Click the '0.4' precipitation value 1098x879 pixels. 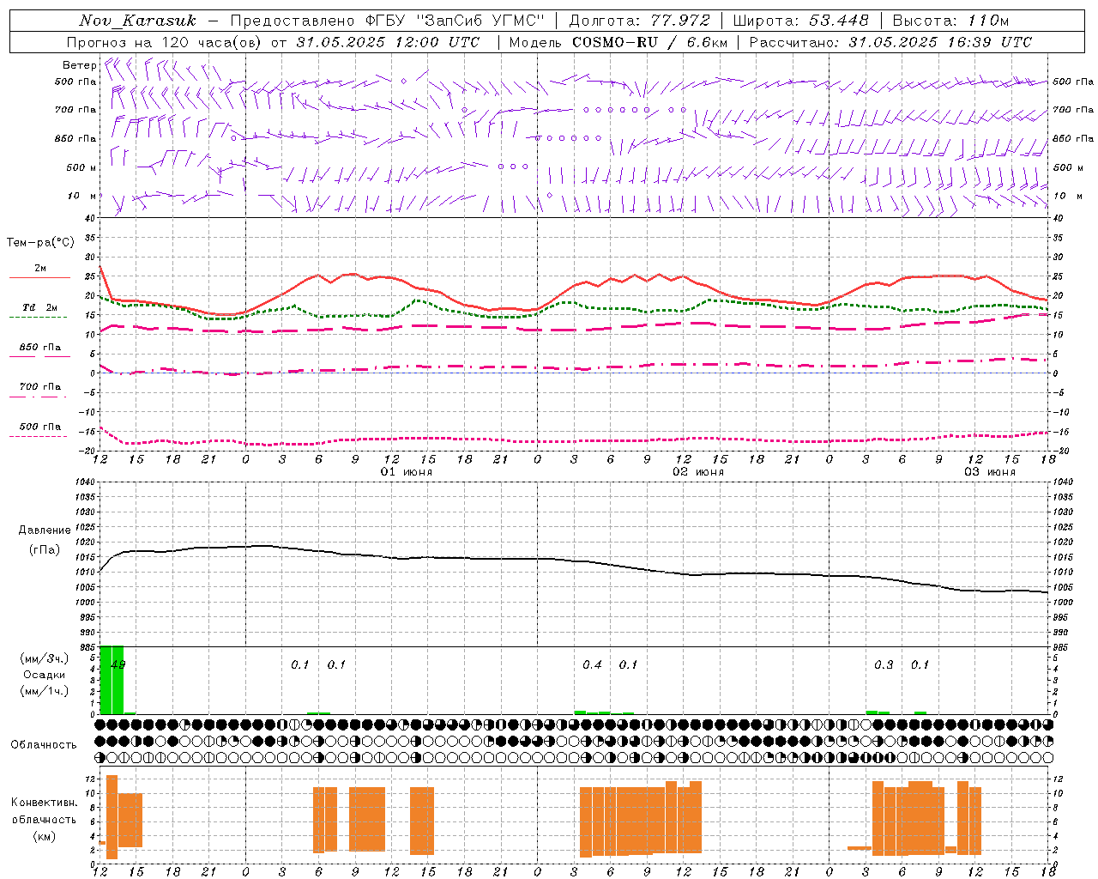[x=592, y=664]
